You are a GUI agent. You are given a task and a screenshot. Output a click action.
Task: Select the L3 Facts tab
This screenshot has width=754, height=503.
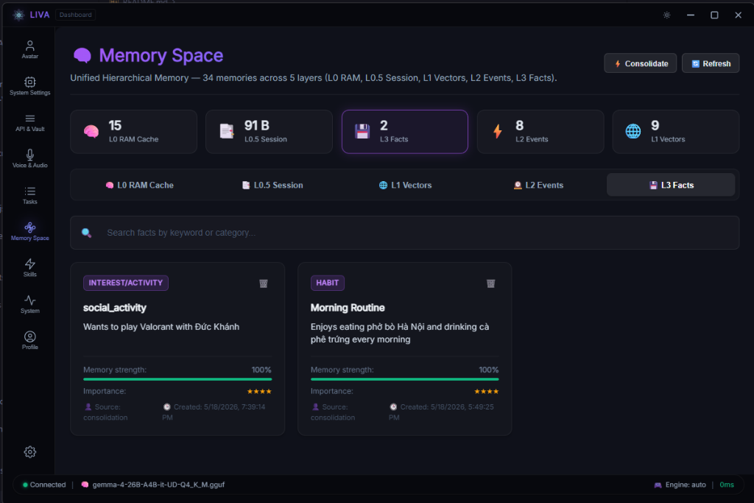pos(671,185)
